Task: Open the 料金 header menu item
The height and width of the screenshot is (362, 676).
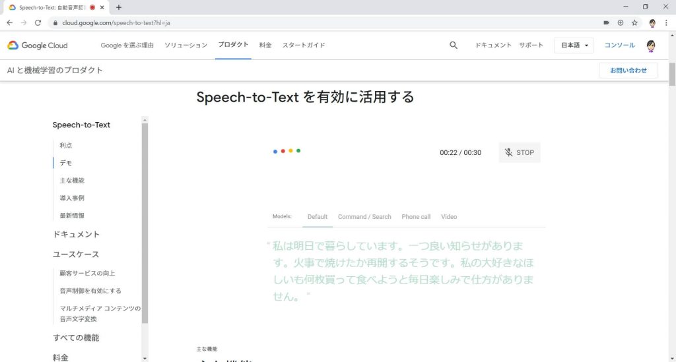Action: point(265,45)
